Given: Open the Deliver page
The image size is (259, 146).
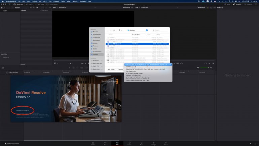Looking at the screenshot, I should point(166,143).
